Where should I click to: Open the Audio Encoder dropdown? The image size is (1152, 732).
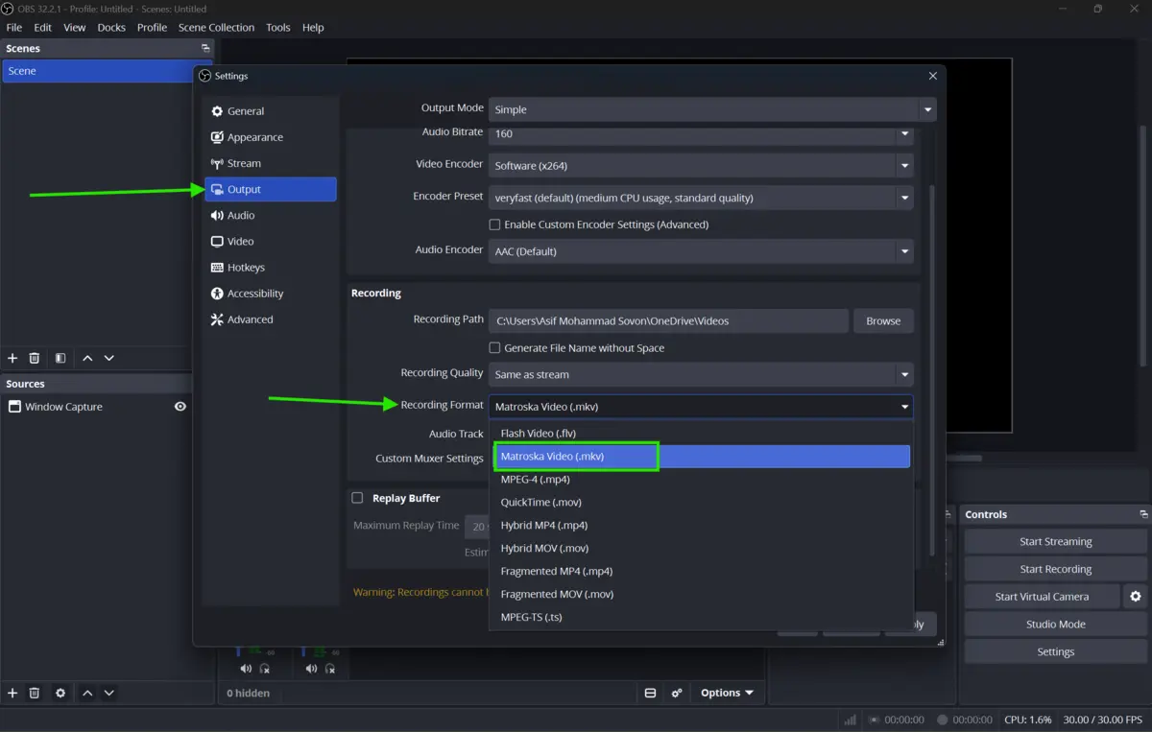[701, 251]
